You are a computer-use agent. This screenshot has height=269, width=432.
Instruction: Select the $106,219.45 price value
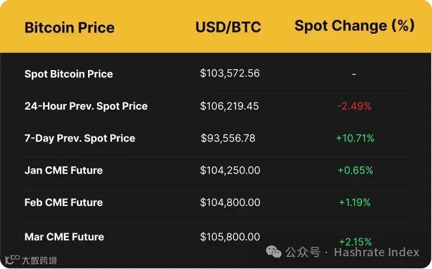(229, 106)
